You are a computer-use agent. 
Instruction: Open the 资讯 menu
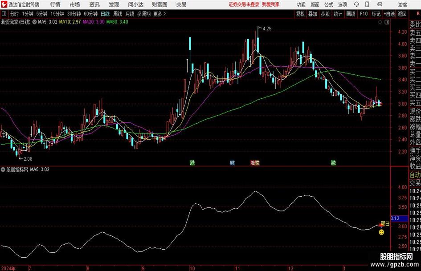(x=94, y=4)
